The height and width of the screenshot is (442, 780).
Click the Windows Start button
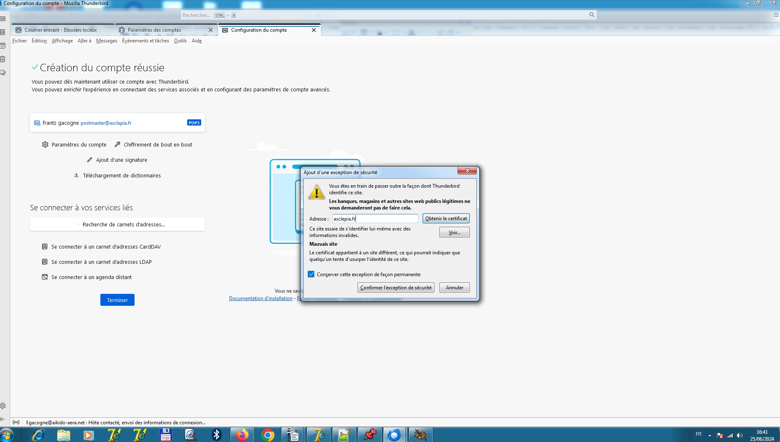pos(7,435)
